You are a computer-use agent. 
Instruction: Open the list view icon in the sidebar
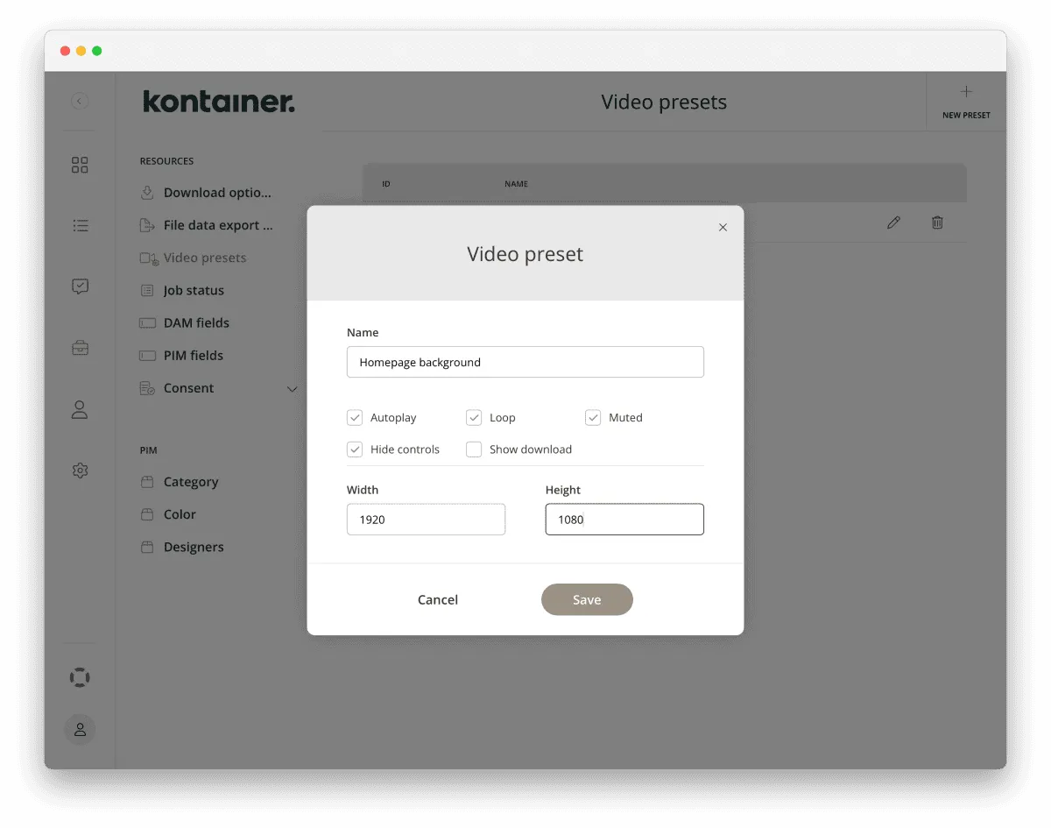pyautogui.click(x=80, y=225)
